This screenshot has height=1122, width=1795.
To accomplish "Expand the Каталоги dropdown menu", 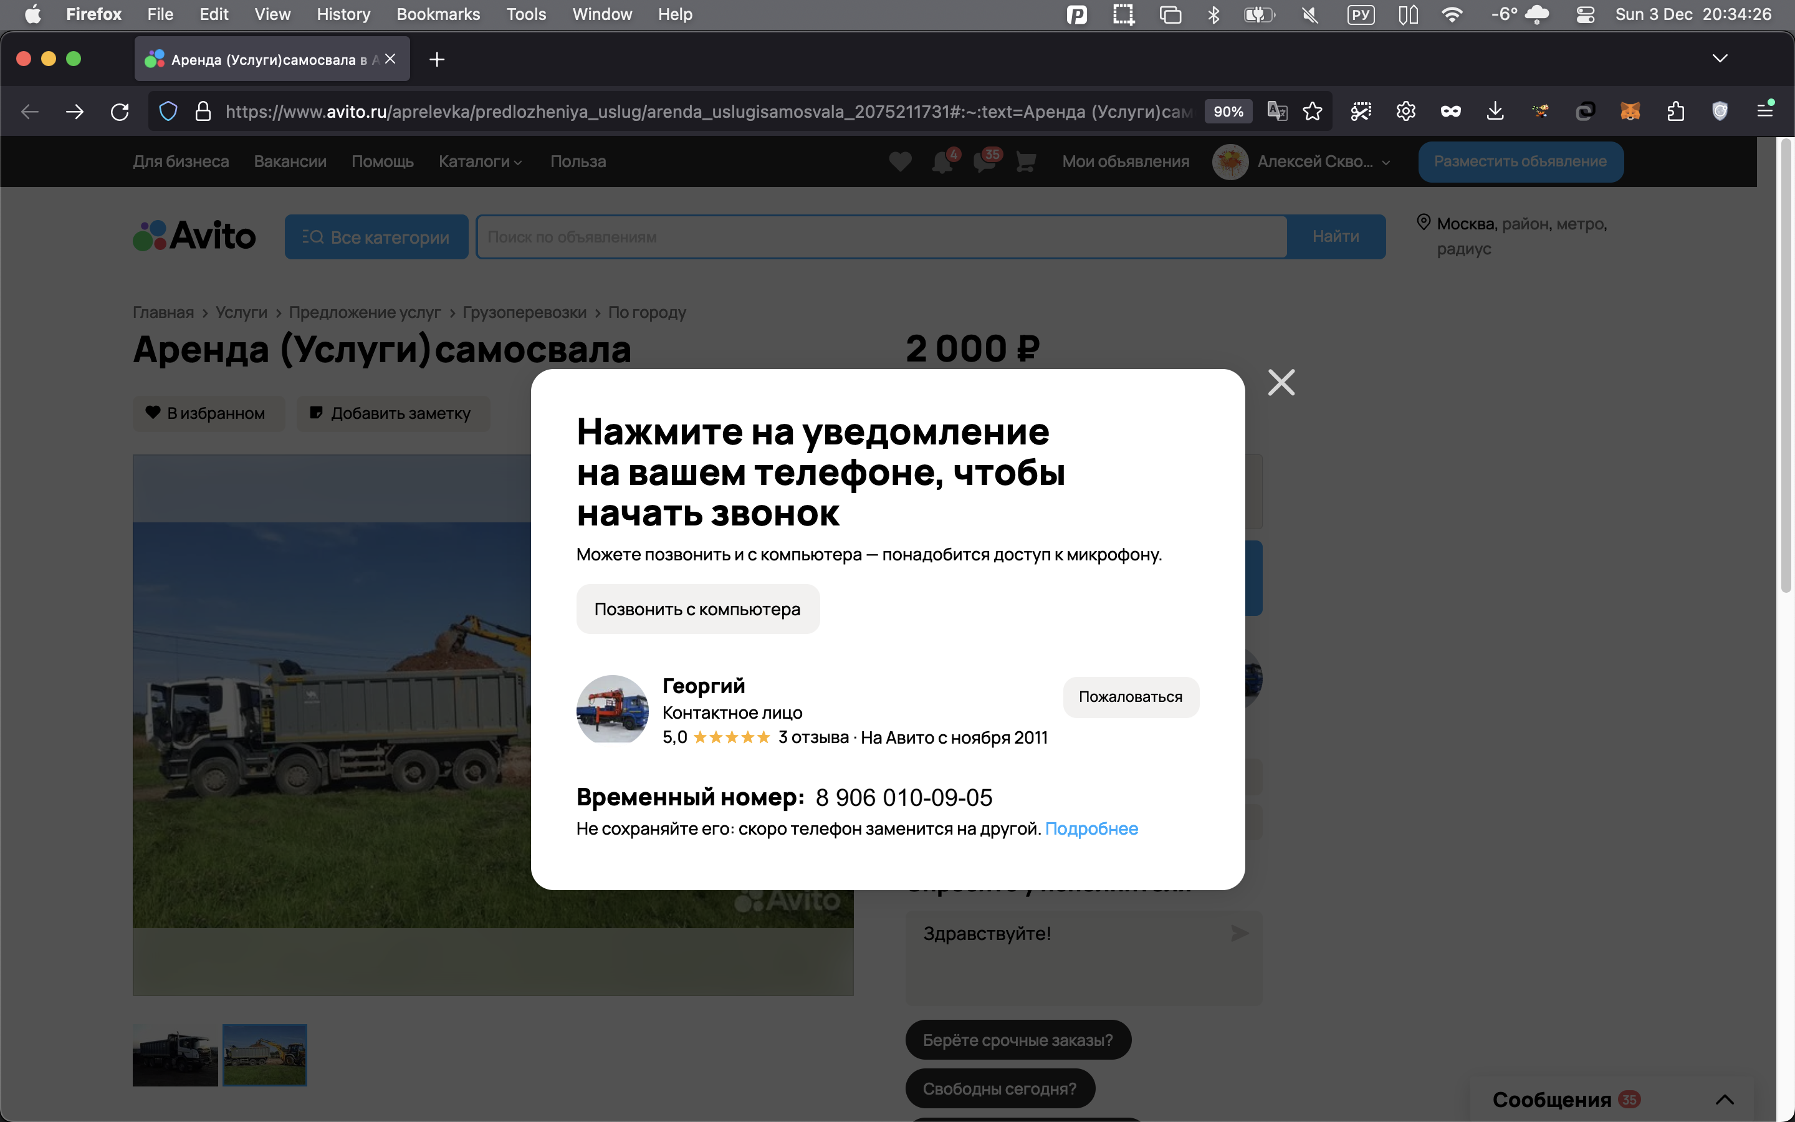I will 480,161.
